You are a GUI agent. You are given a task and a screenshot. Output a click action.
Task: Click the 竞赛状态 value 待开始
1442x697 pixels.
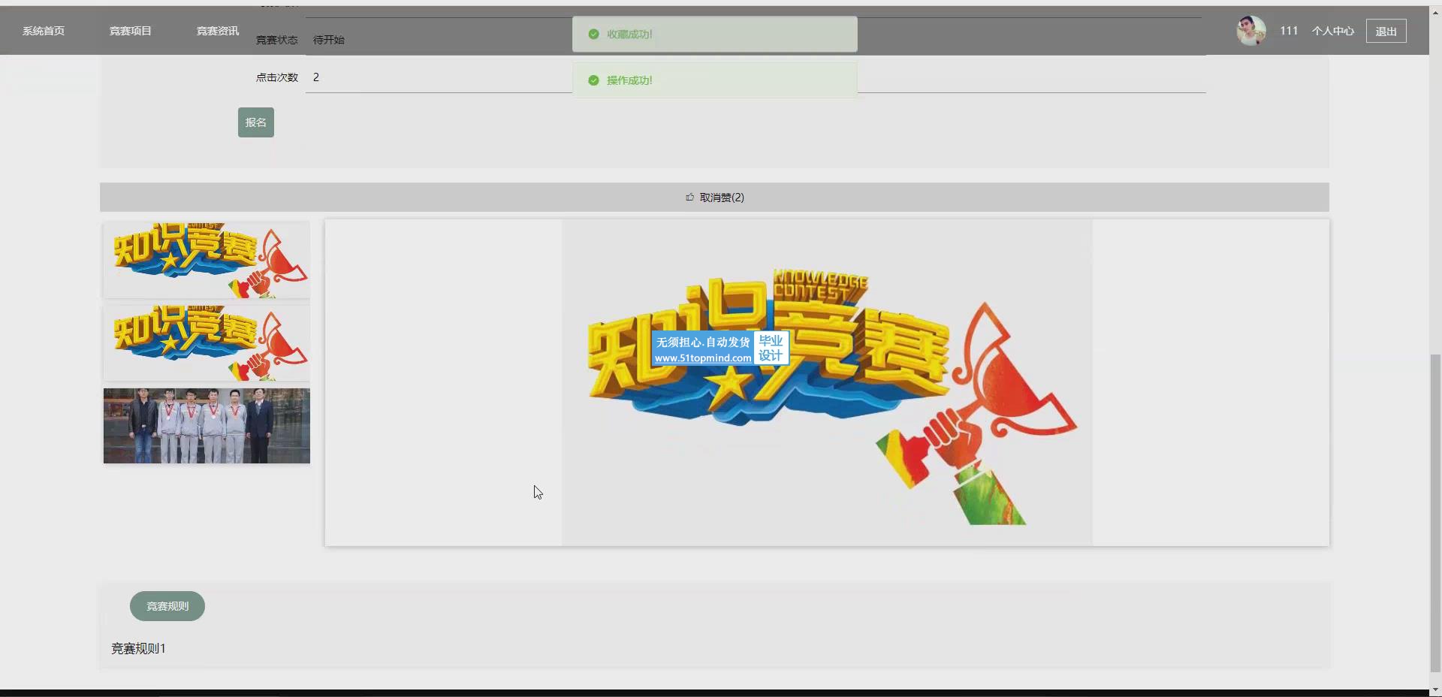point(329,40)
